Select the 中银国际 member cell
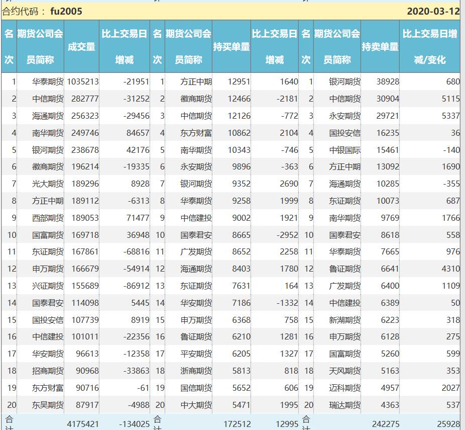Screen dimensions: 465x430 coord(344,150)
